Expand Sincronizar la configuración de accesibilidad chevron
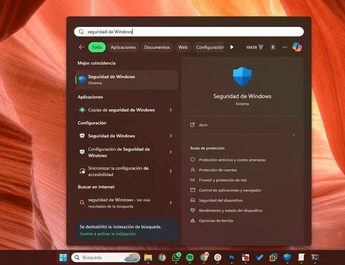This screenshot has height=265, width=345. [x=171, y=171]
